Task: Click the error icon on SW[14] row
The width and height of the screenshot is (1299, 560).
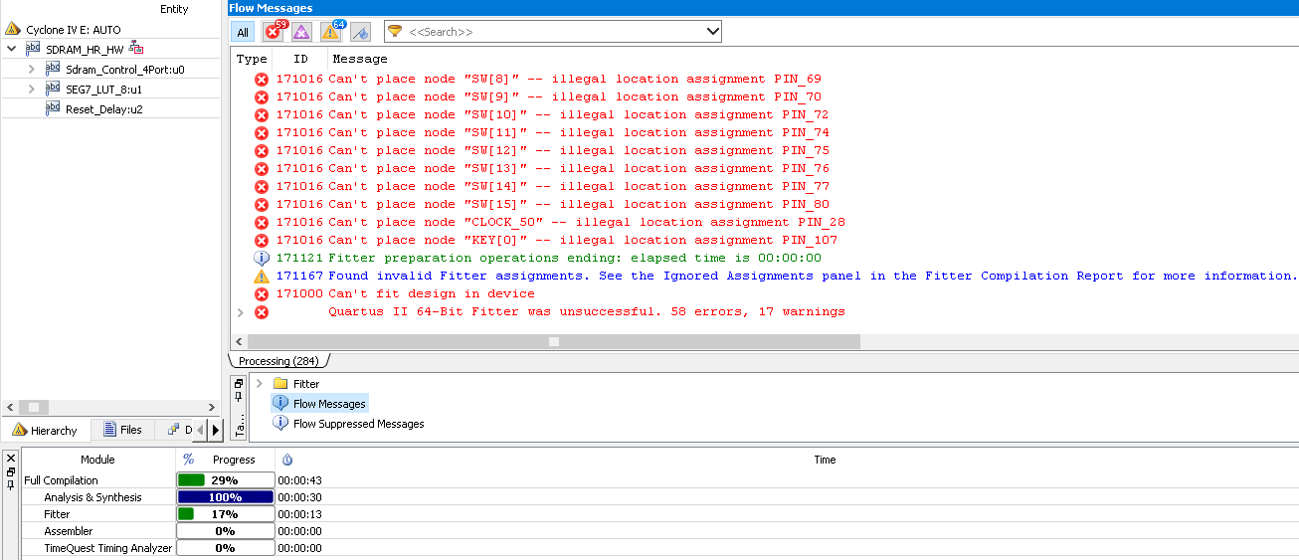Action: pos(262,186)
